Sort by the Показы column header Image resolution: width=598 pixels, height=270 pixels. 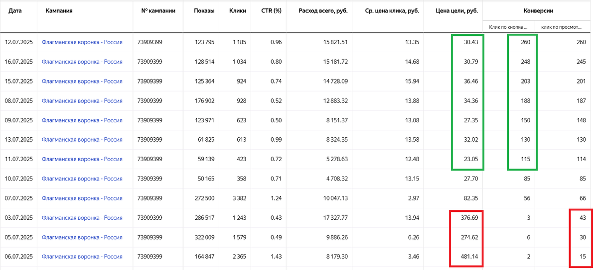(204, 10)
